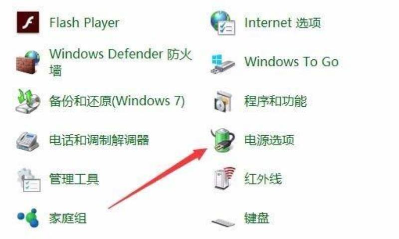Click the Windows To Go USB icon

222,64
